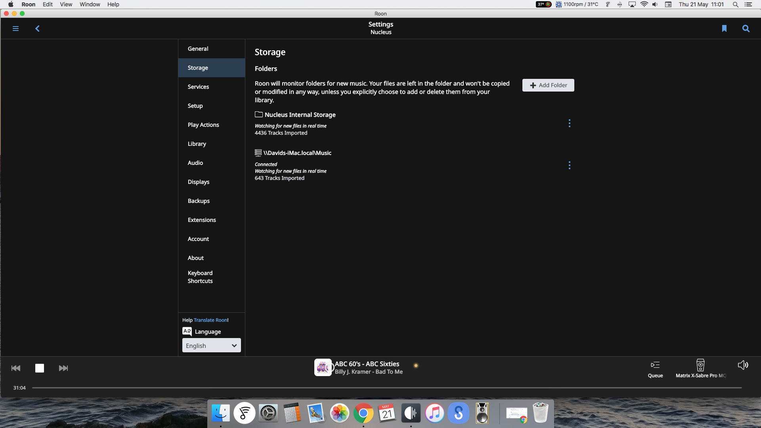Open Photos from the Dock
Screen dimensions: 761x428
339,413
